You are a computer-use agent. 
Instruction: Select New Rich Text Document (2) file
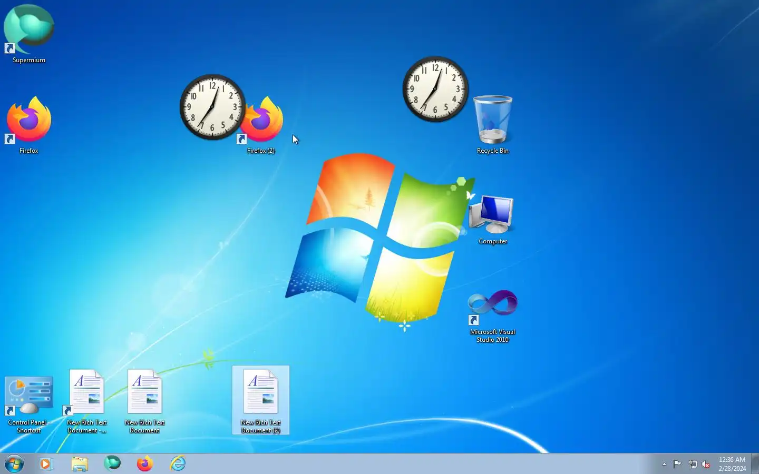pos(261,400)
